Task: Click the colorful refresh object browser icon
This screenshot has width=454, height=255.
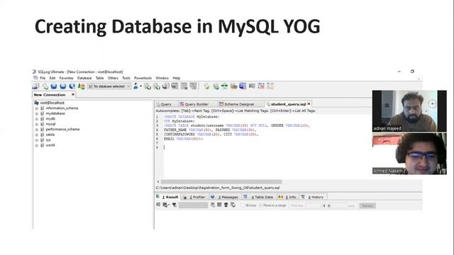Action: point(82,86)
